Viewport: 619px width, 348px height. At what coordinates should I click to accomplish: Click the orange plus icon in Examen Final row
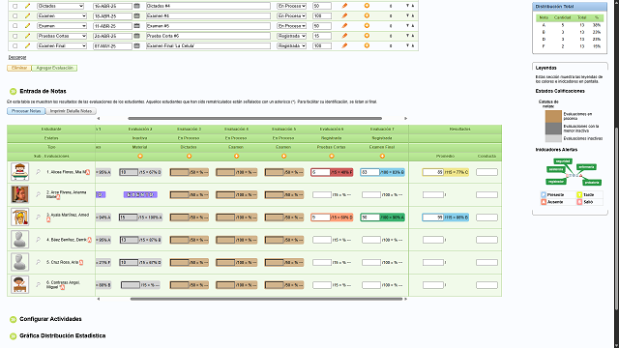367,45
